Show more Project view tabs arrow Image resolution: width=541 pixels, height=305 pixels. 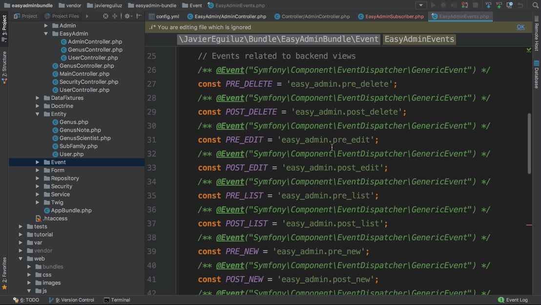[87, 16]
